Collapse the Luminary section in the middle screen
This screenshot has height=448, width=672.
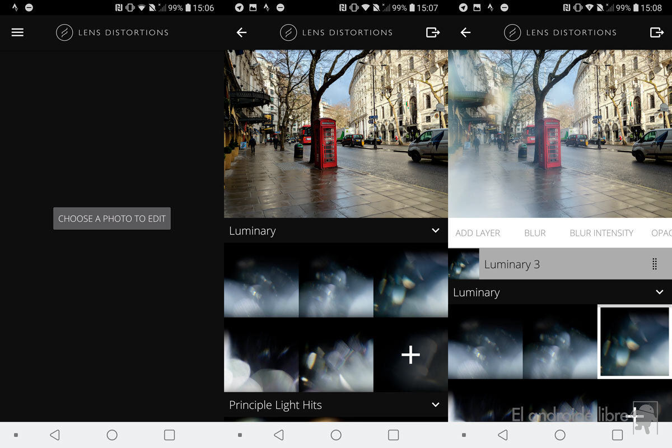[x=435, y=231]
